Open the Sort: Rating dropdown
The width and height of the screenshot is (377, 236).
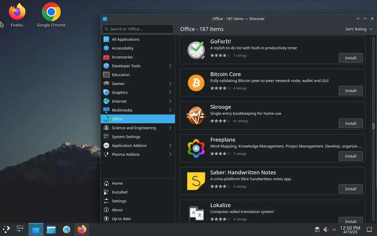point(359,29)
